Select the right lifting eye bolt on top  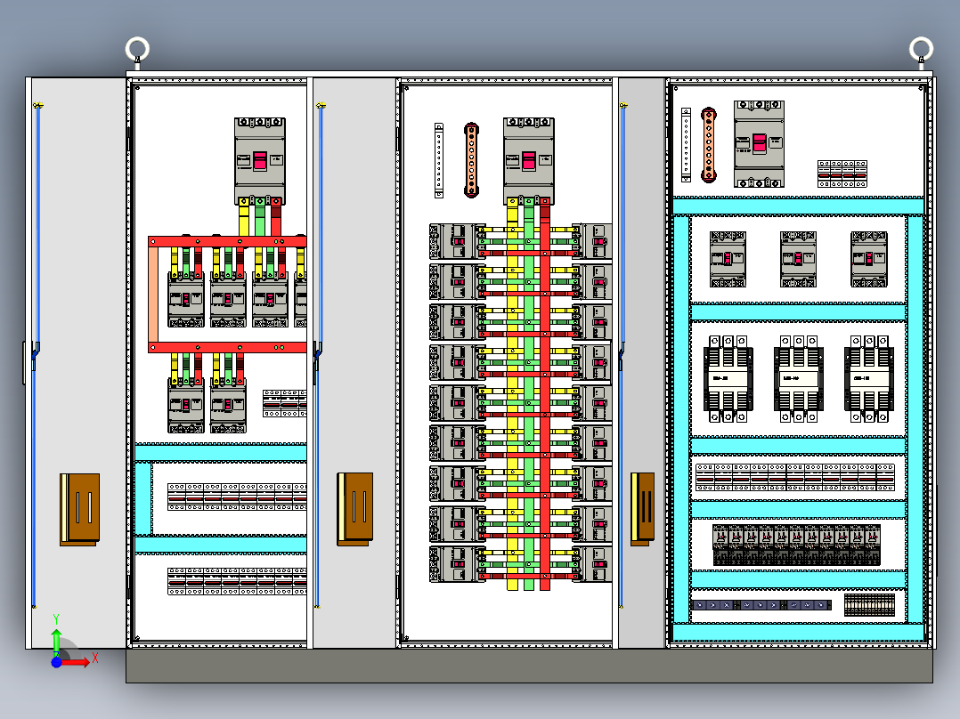coord(921,52)
